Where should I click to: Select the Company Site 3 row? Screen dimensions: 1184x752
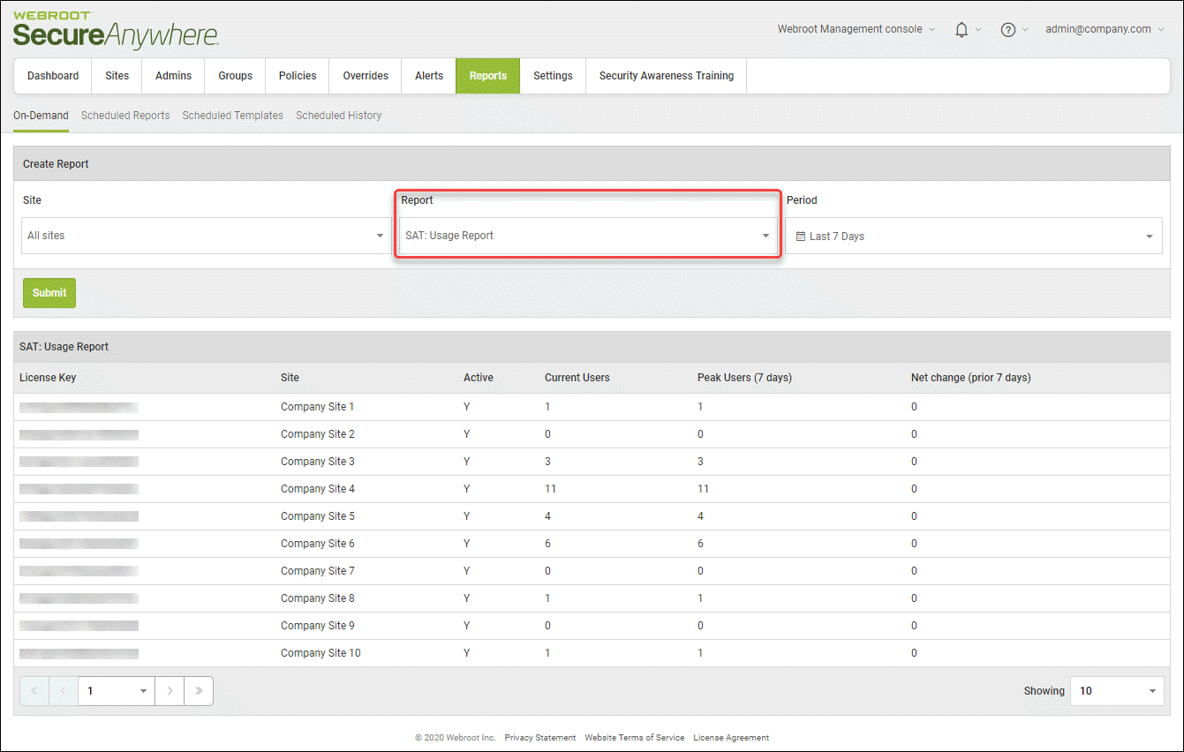[592, 462]
